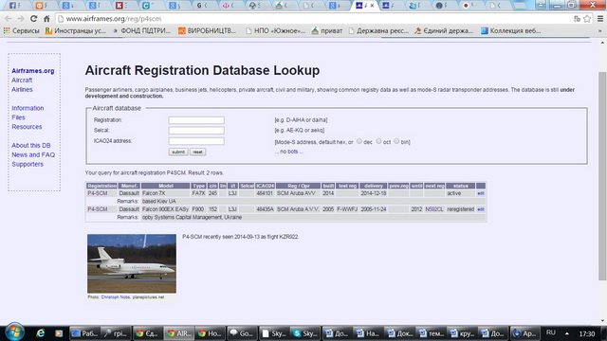Open Сервисы apps bookmark item
The width and height of the screenshot is (607, 341).
click(21, 30)
